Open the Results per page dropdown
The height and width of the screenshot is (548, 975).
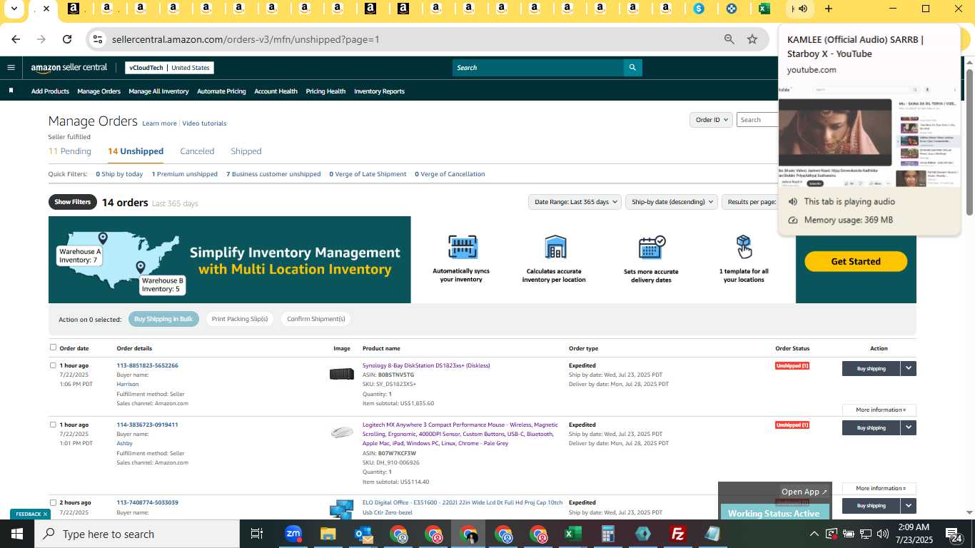[x=750, y=202]
